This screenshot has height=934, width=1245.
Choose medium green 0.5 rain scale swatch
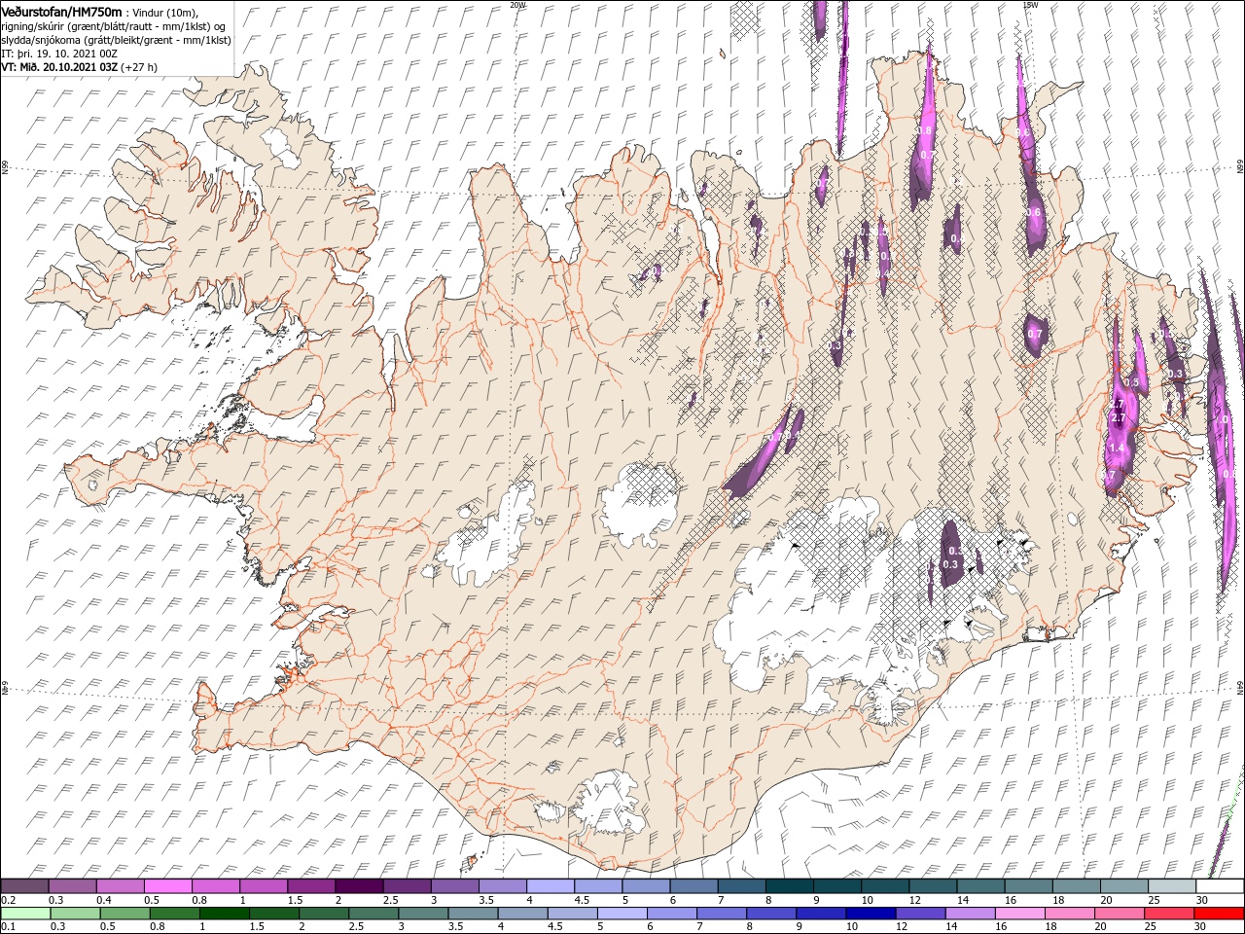tap(124, 914)
